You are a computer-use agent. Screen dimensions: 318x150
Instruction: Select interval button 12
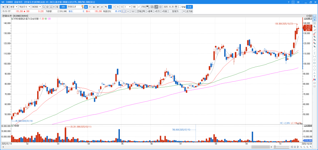pyautogui.click(x=122, y=7)
